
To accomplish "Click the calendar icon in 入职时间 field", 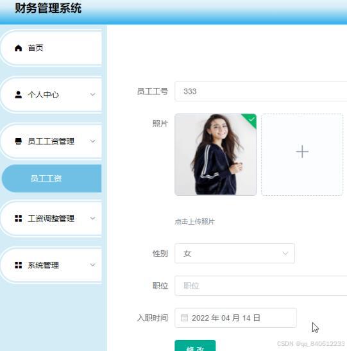I will pos(184,318).
